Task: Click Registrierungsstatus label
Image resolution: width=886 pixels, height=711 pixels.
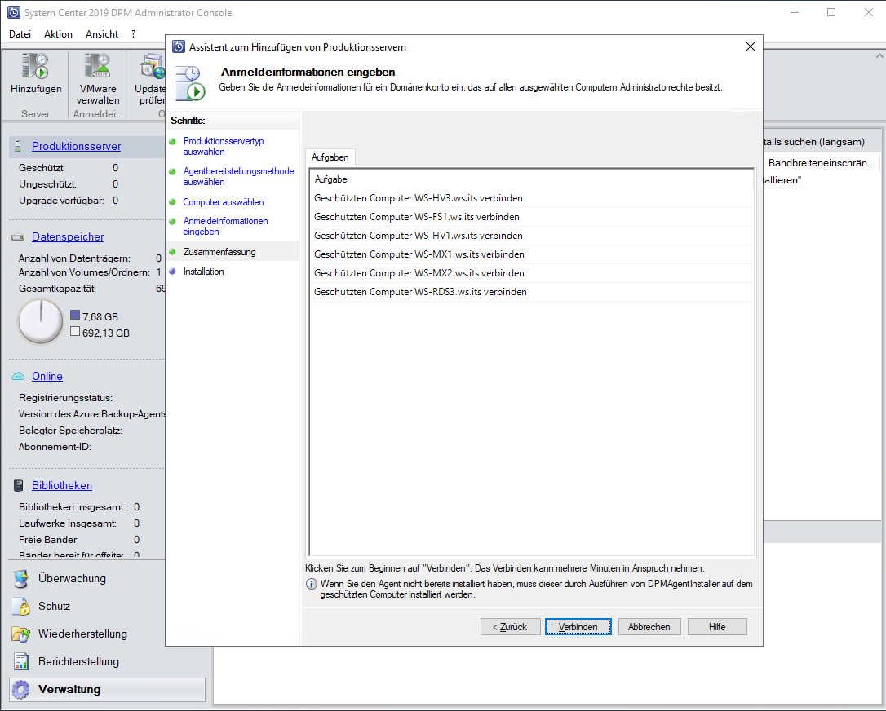Action: click(x=65, y=398)
